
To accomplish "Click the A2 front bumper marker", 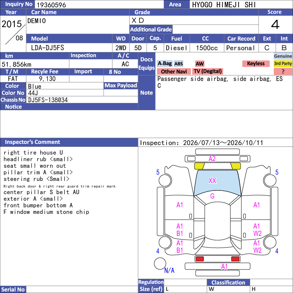I will [212, 159].
